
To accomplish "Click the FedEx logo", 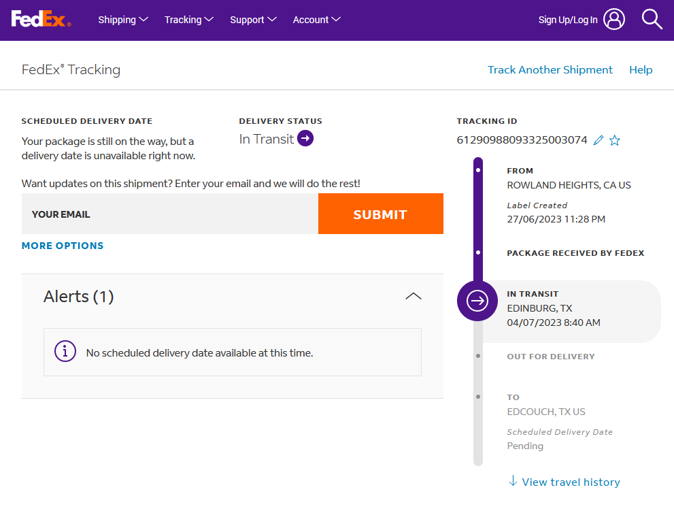I will pyautogui.click(x=41, y=20).
